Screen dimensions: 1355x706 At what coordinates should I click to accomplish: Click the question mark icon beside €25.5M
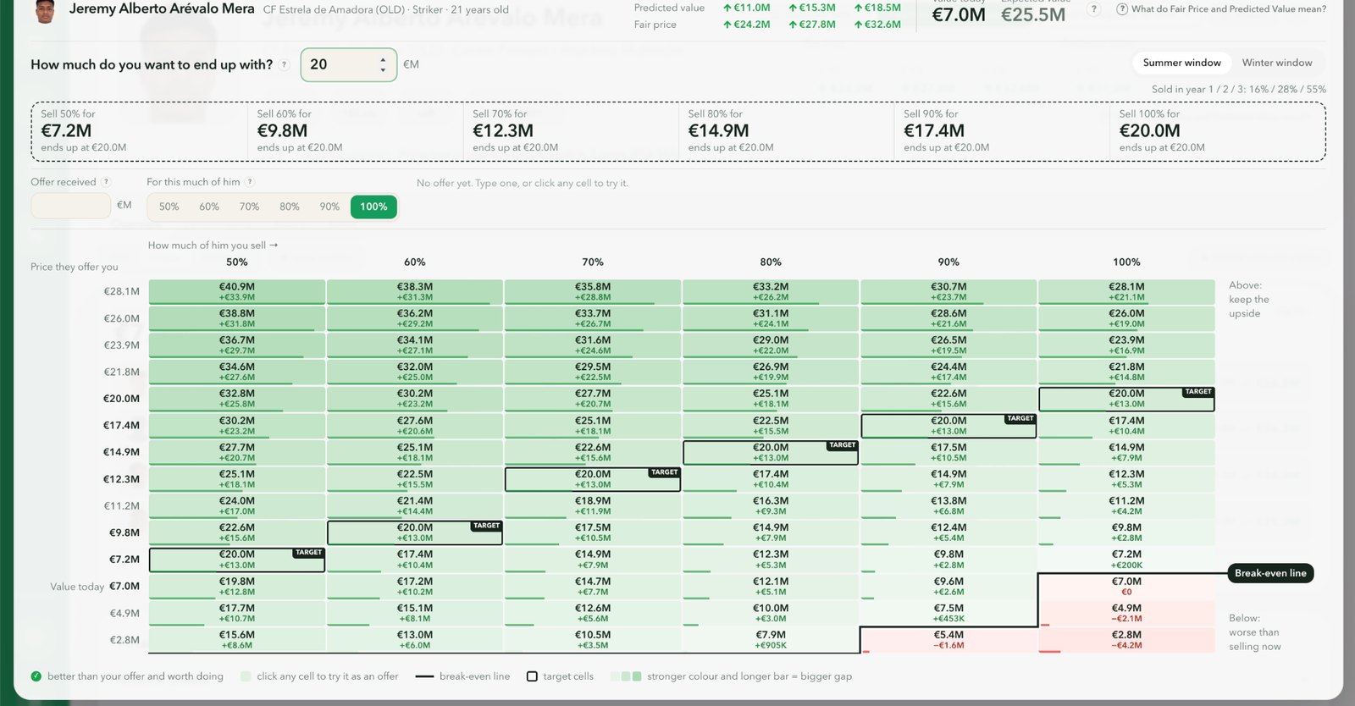[1093, 9]
